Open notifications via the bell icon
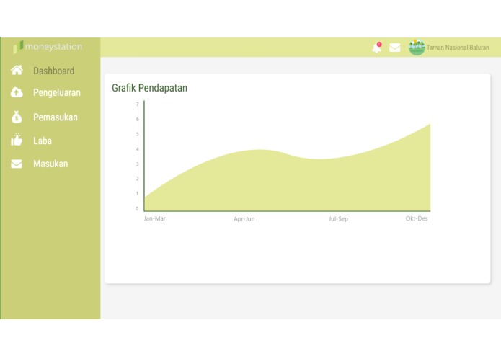 [x=377, y=48]
